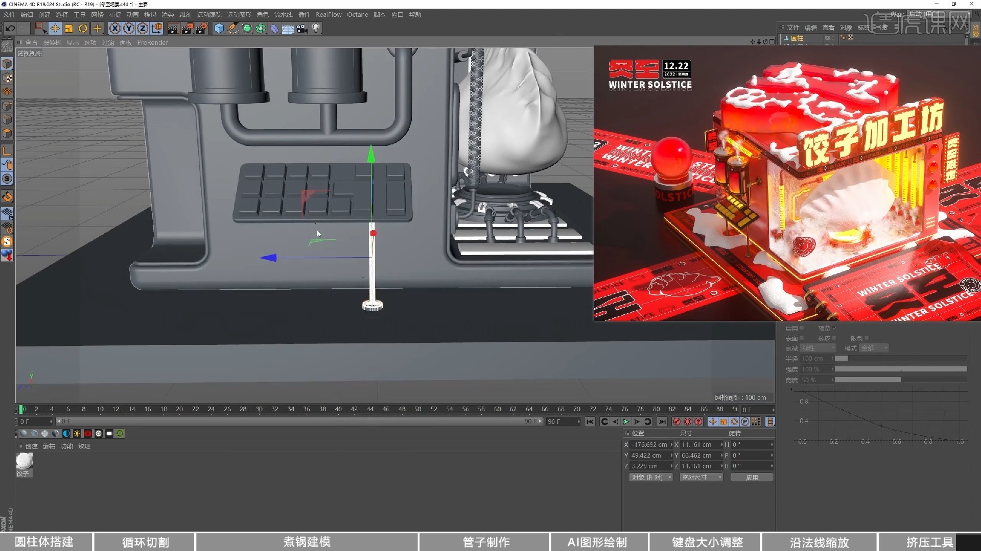The image size is (981, 551).
Task: Toggle X axis lock
Action: [115, 29]
